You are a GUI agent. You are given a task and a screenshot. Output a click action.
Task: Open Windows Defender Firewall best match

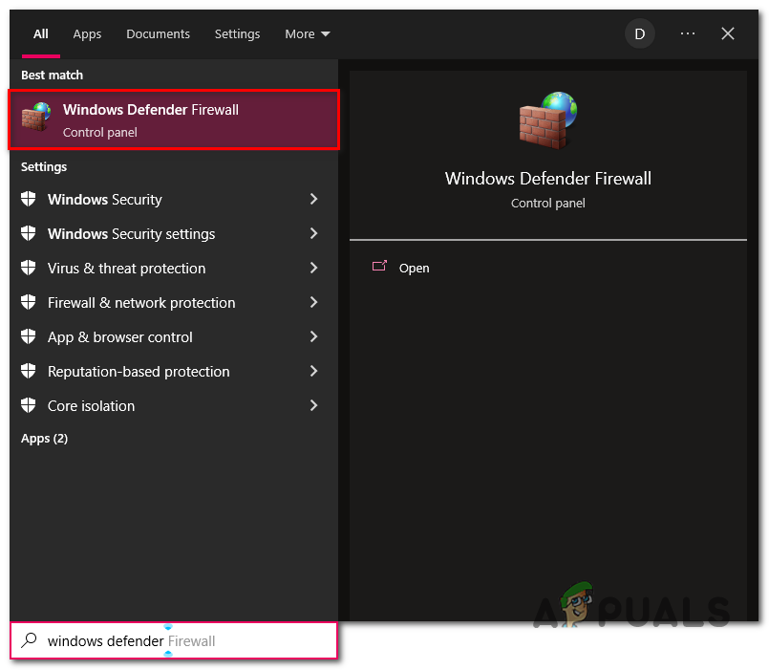pyautogui.click(x=174, y=119)
